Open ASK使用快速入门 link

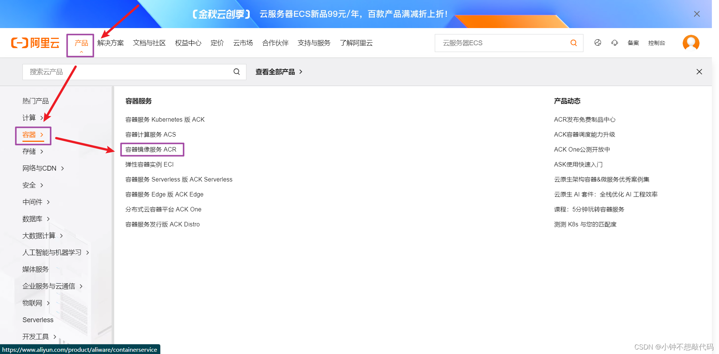[578, 165]
